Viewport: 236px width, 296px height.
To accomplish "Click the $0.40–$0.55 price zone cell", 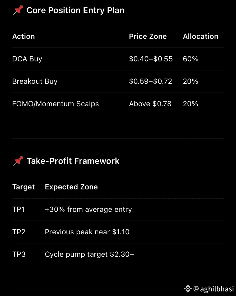I will pyautogui.click(x=151, y=59).
